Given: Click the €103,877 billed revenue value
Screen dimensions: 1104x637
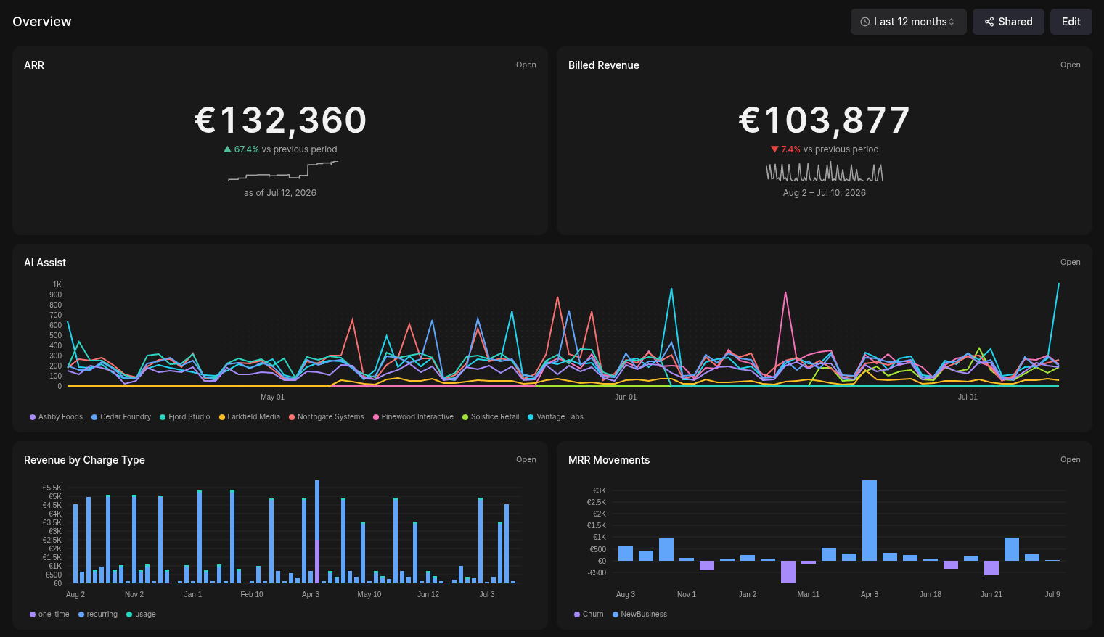Looking at the screenshot, I should [825, 120].
